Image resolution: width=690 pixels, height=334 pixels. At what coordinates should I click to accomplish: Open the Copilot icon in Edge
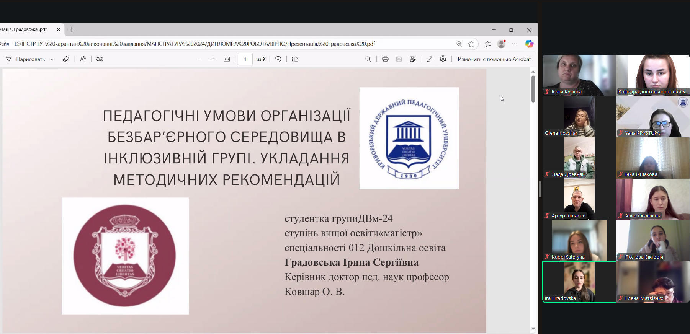click(529, 44)
